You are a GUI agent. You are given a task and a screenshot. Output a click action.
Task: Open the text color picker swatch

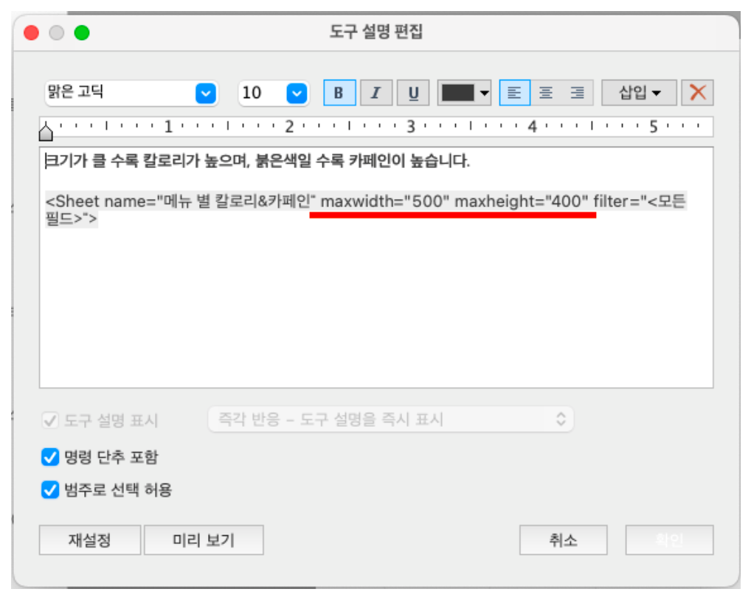pyautogui.click(x=464, y=93)
